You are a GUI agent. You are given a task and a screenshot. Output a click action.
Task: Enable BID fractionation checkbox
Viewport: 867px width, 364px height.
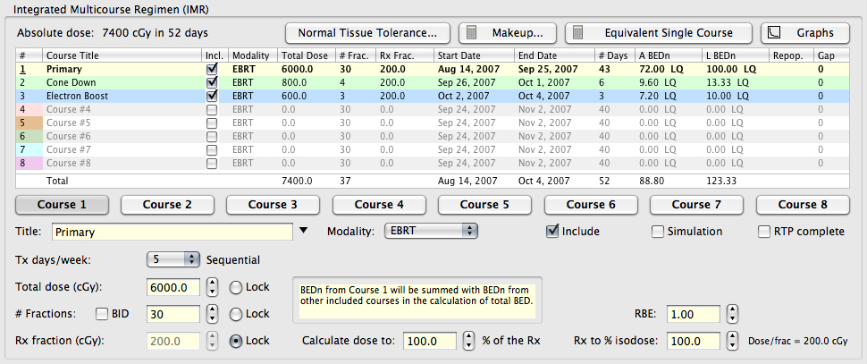point(102,314)
